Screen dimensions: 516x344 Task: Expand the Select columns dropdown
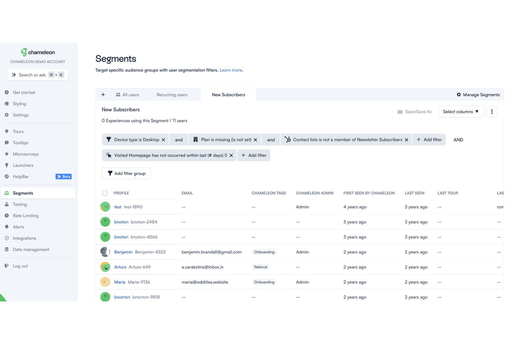(461, 112)
